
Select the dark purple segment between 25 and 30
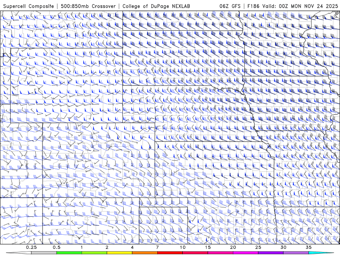click(x=271, y=253)
